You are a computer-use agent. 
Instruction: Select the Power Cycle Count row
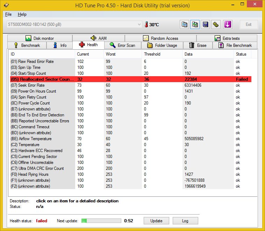pos(131,103)
